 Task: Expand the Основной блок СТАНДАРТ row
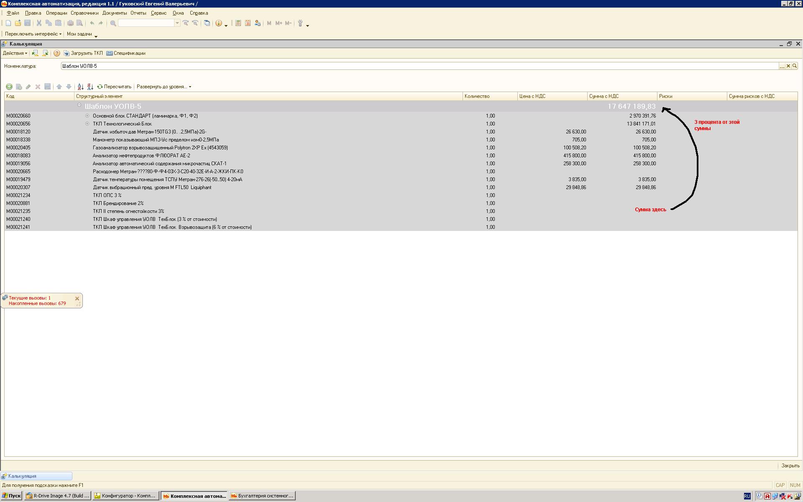(87, 116)
